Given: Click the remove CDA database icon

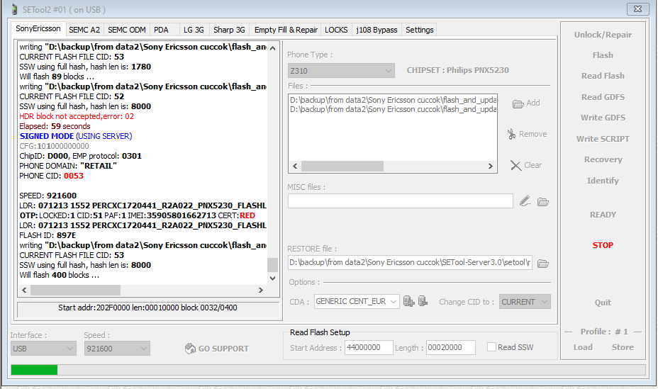Looking at the screenshot, I should pyautogui.click(x=423, y=302).
